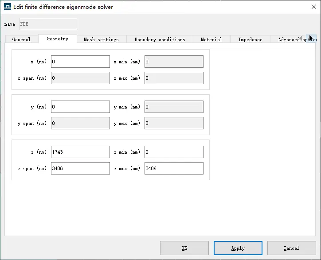
Task: Focus the y (nm) input field
Action: 80,107
